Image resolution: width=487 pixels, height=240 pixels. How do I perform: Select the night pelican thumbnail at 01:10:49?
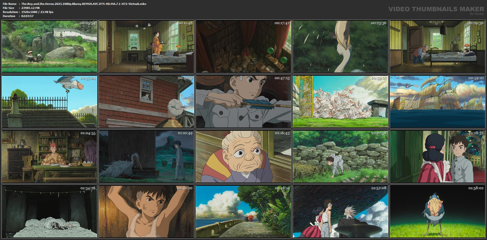(x=146, y=156)
